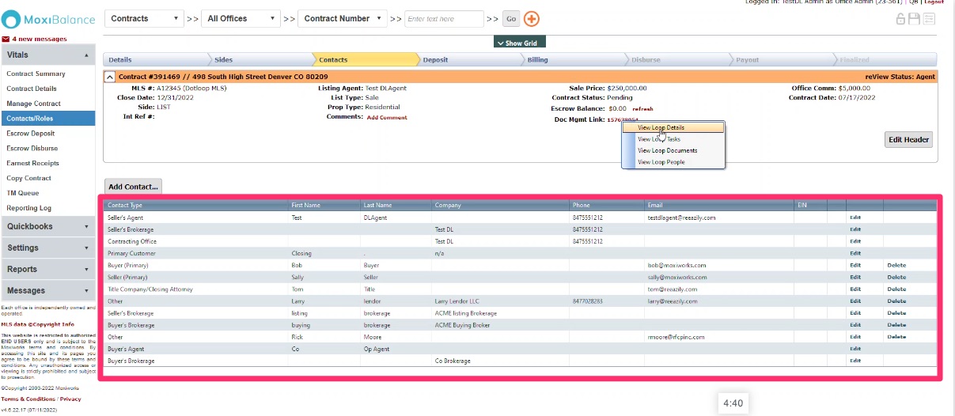Screen dimensions: 955x416
Task: Choose View Loop People from menu
Action: [661, 162]
